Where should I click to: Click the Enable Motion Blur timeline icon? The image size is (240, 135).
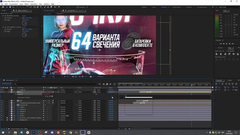pyautogui.click(x=110, y=84)
